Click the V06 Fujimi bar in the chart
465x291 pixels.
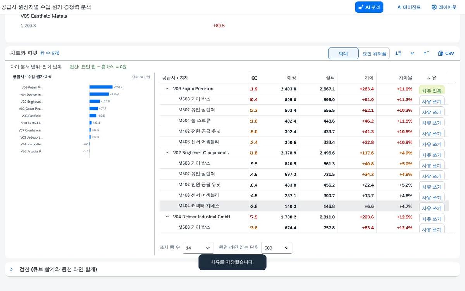[x=101, y=87]
